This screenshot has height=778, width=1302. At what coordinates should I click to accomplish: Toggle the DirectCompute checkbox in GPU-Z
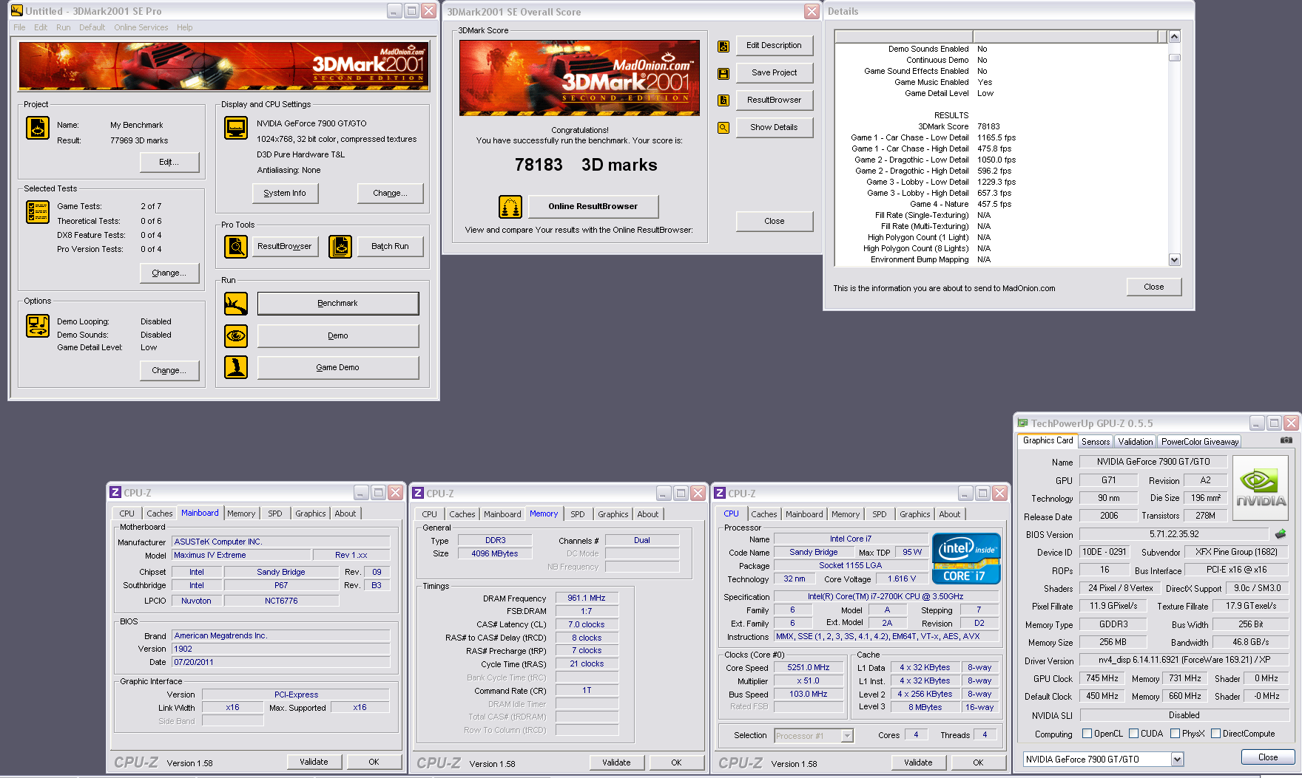(x=1215, y=734)
